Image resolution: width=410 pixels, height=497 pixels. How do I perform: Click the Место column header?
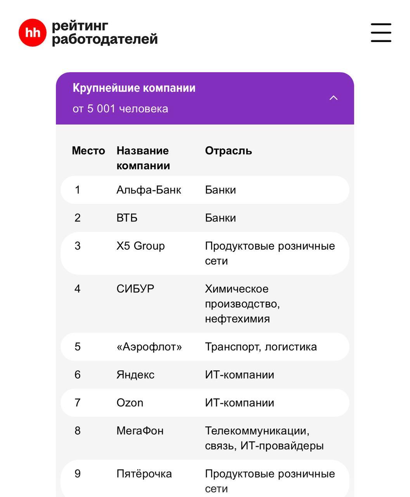tap(88, 151)
